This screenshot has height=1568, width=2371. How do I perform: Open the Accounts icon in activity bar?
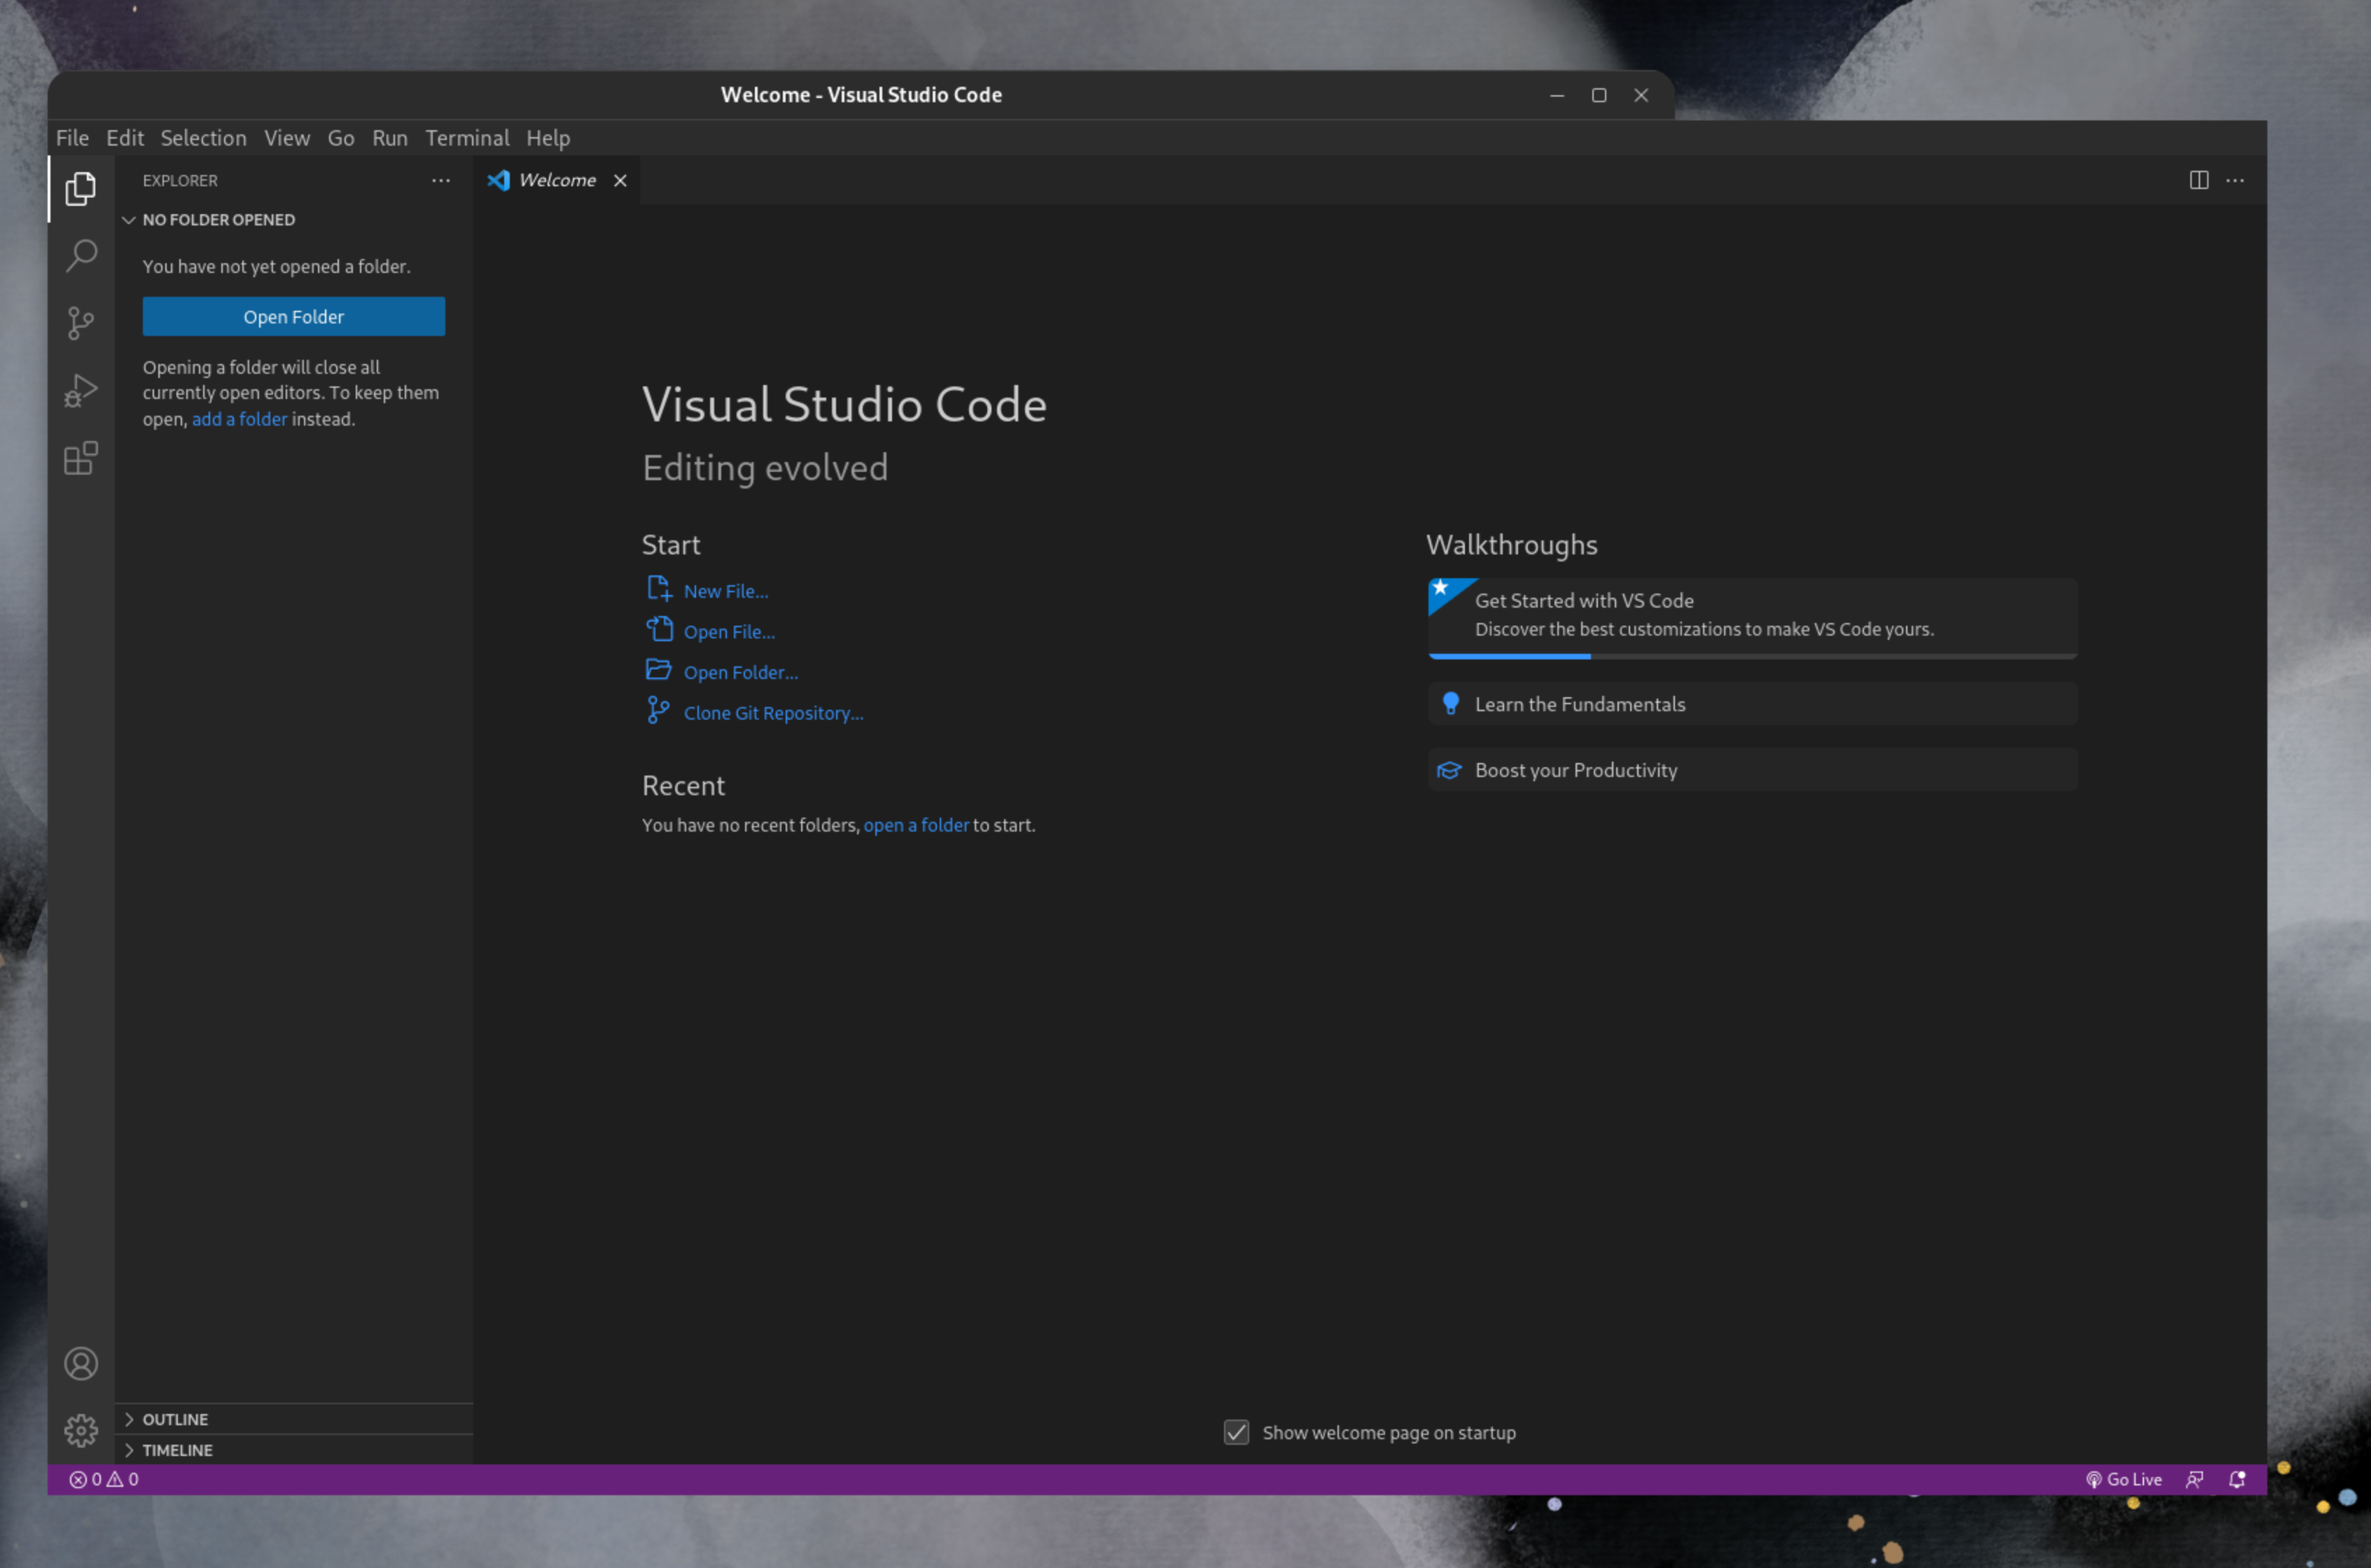click(80, 1363)
